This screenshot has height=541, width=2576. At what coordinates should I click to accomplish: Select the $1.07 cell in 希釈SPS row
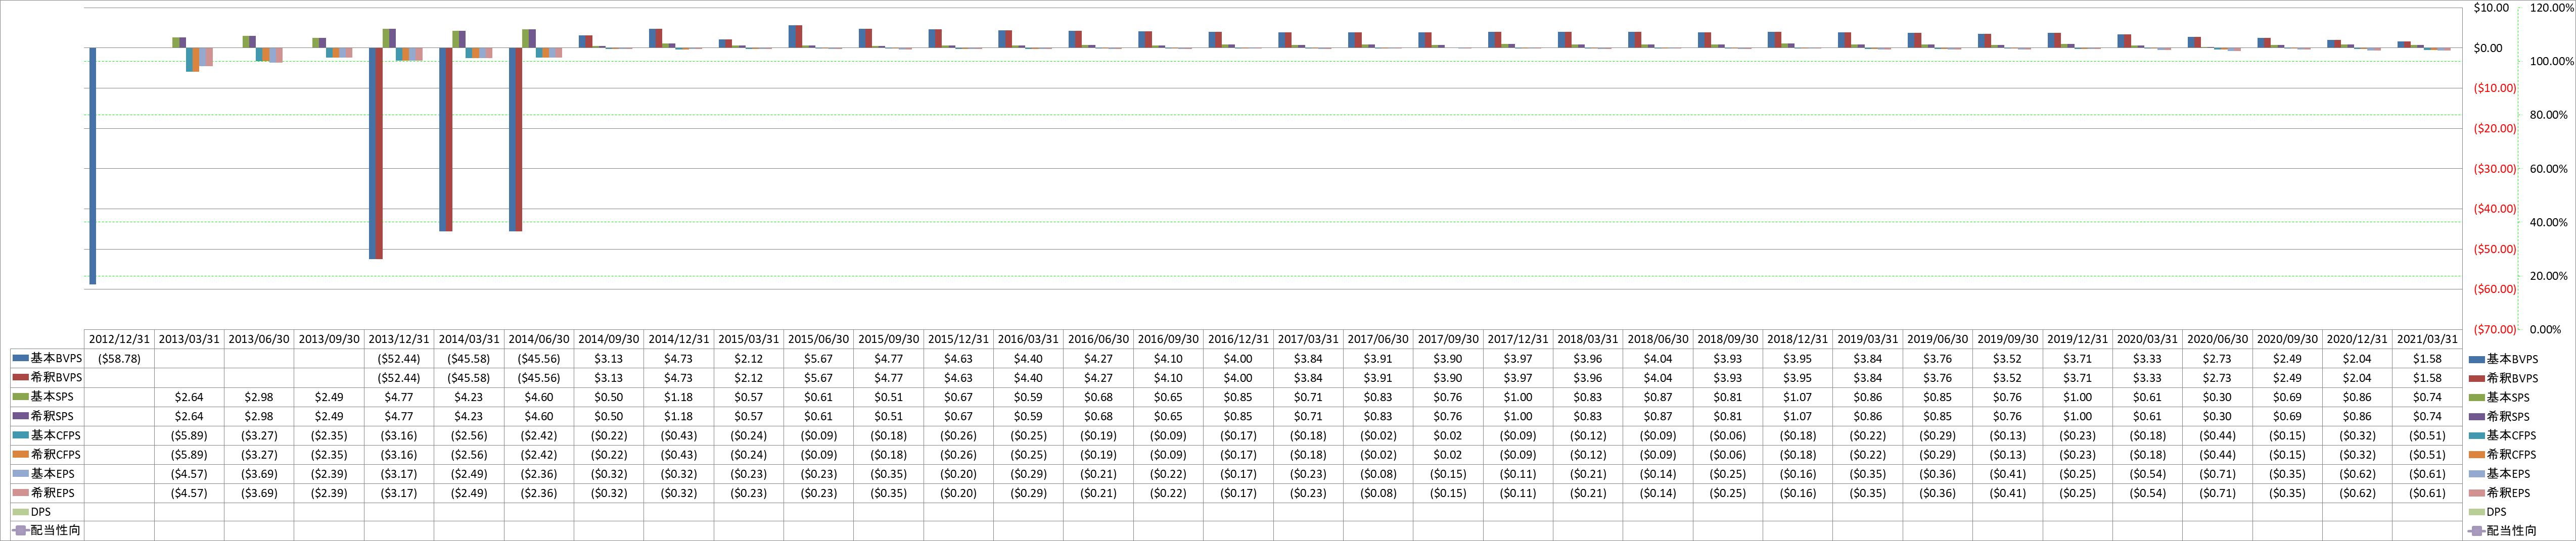[1798, 416]
